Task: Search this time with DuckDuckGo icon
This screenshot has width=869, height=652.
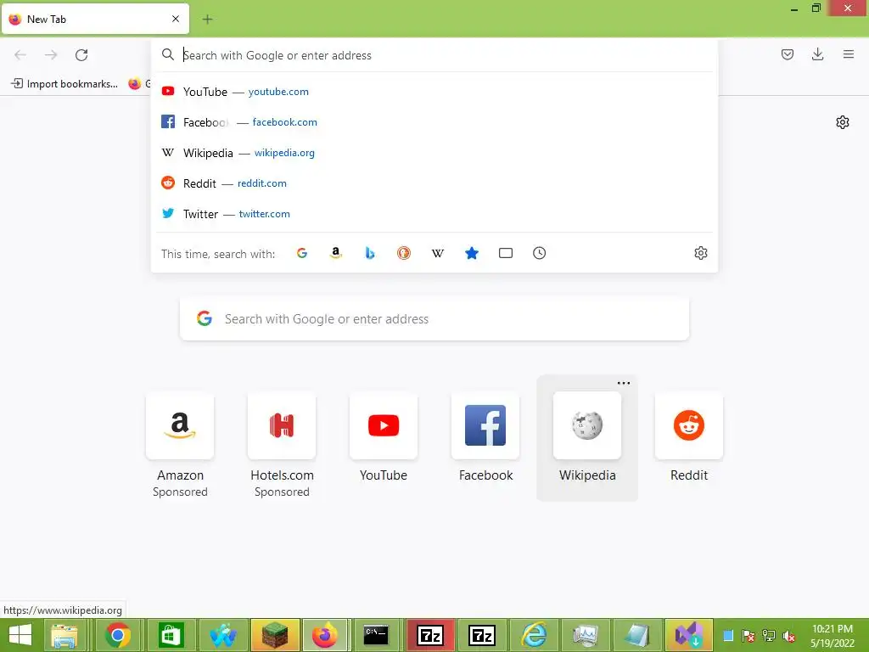Action: click(404, 253)
